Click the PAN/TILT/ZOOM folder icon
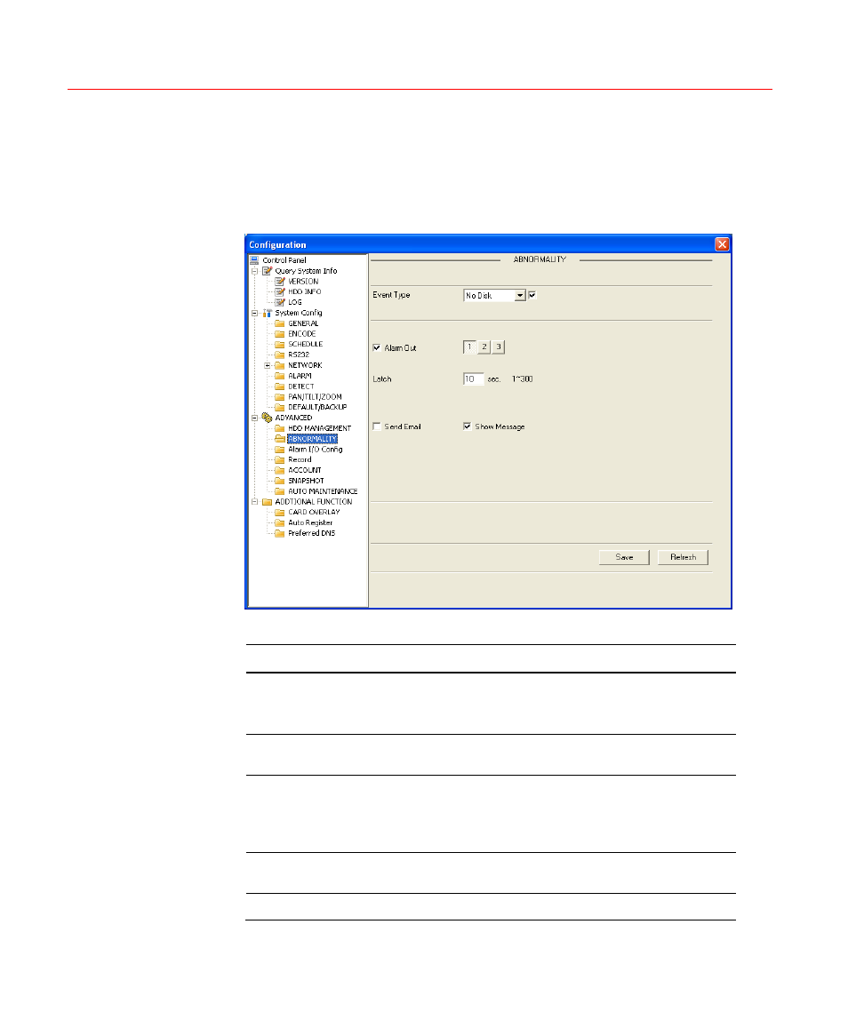 [x=280, y=396]
